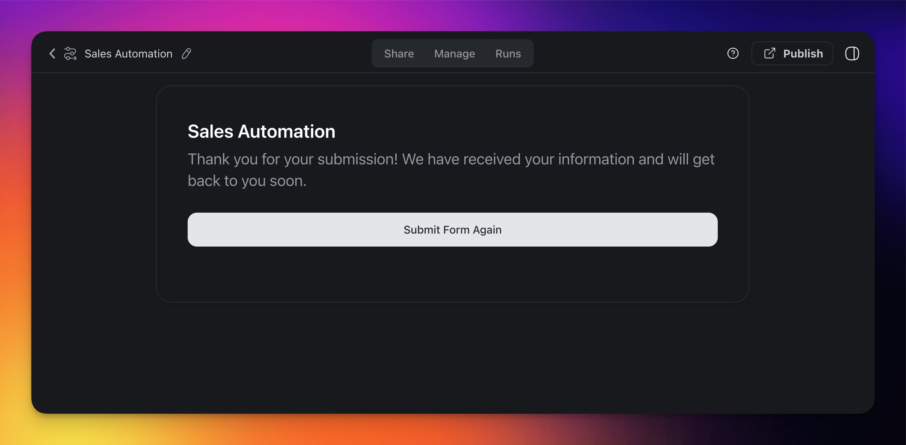Toggle the side panel layout icon

851,54
